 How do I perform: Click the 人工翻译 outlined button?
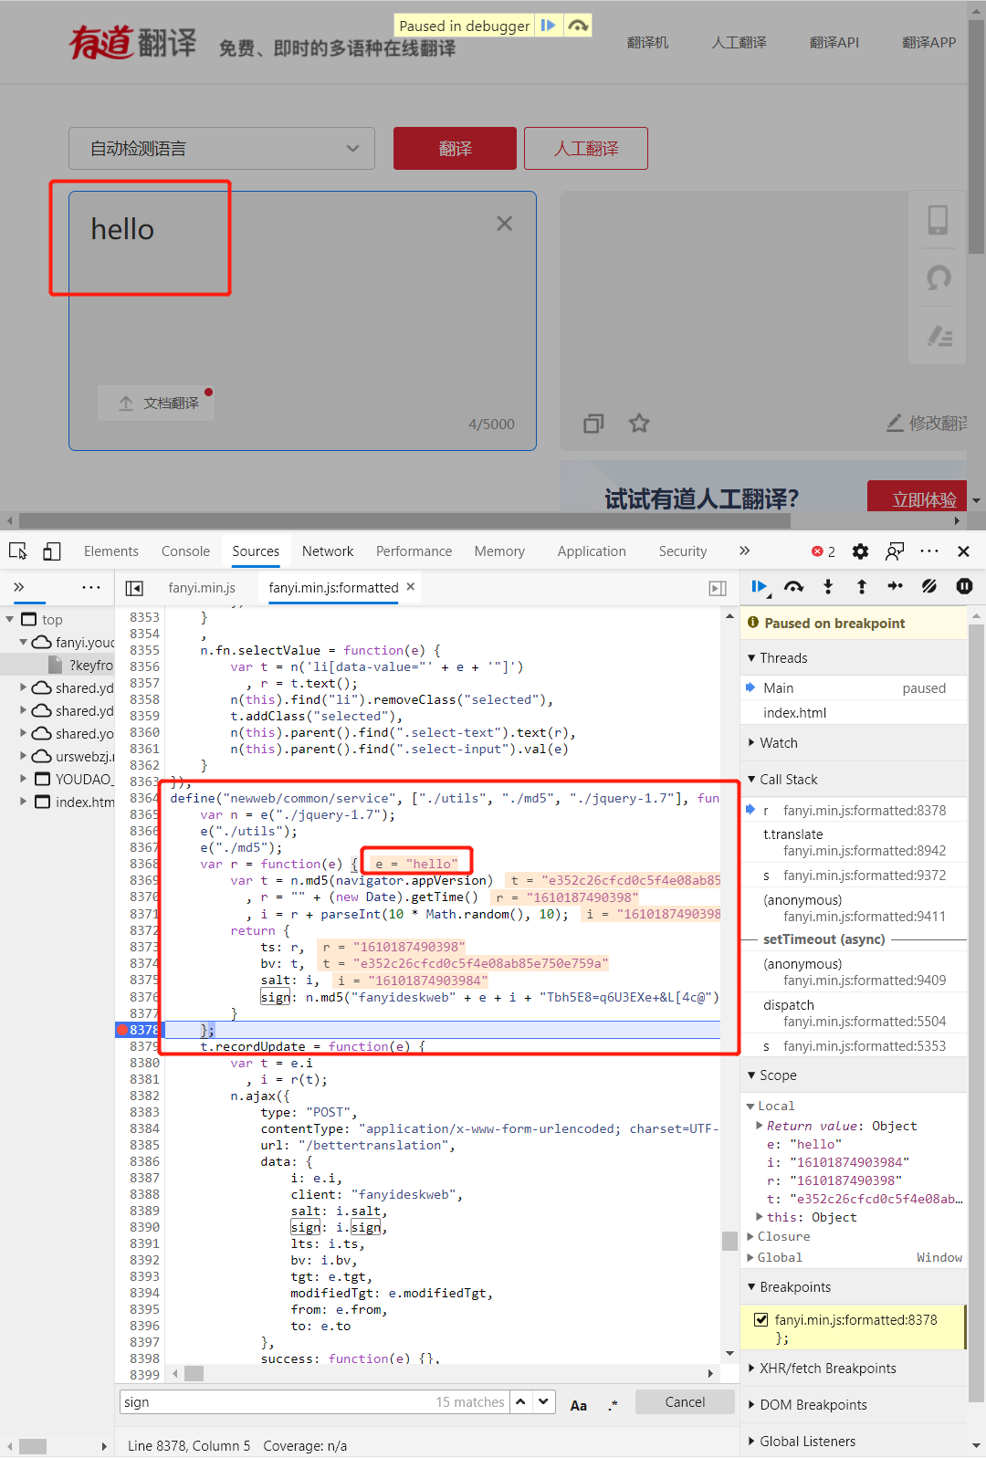(586, 148)
